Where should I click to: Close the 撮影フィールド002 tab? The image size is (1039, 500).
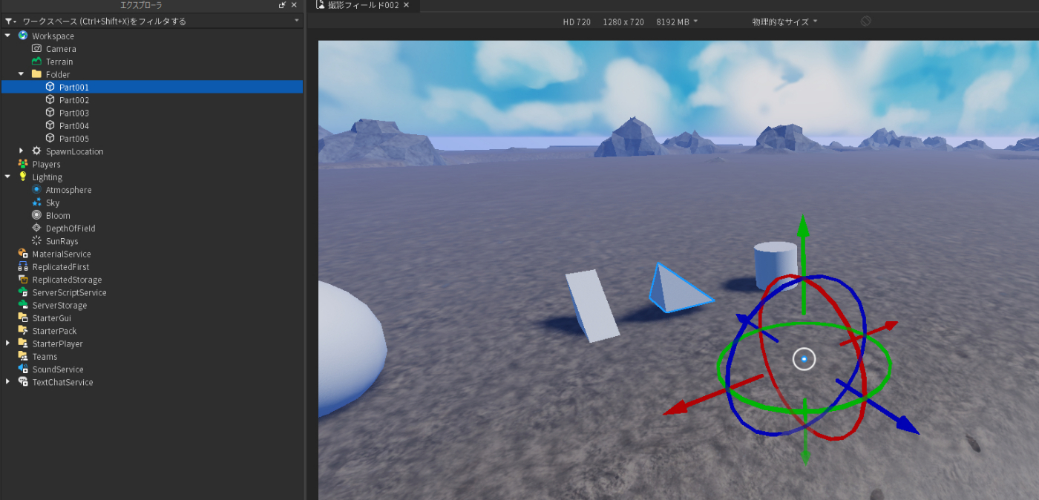pos(407,5)
